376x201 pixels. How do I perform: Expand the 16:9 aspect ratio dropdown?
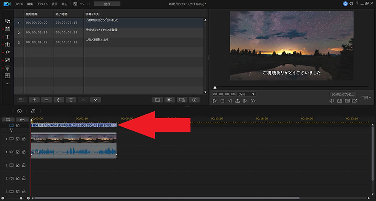(366, 98)
